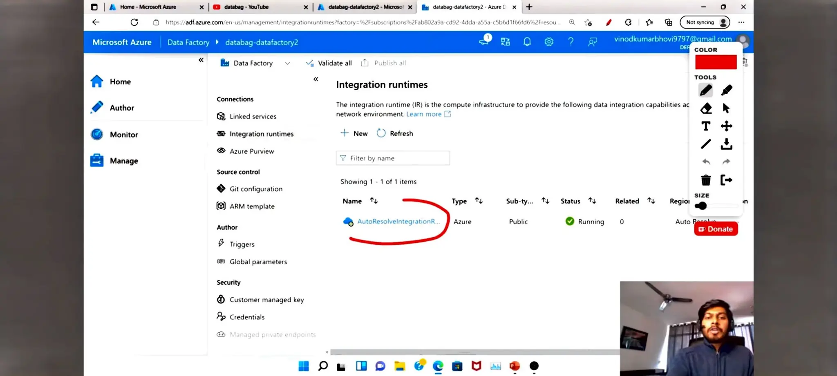837x376 pixels.
Task: Open a new browser tab
Action: [x=529, y=7]
